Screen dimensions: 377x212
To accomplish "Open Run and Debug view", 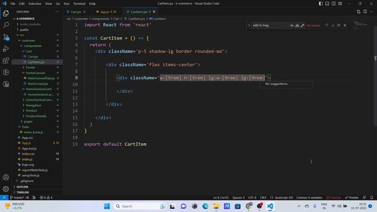I will [6, 48].
